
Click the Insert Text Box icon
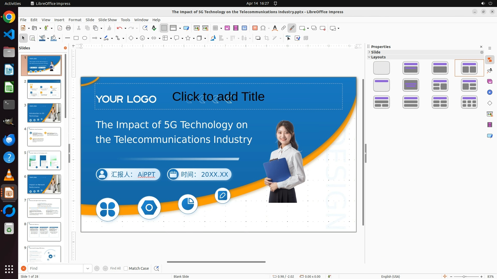click(255, 28)
